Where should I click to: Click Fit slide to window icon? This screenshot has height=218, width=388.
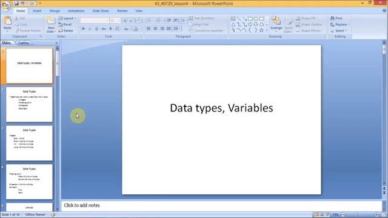point(384,215)
